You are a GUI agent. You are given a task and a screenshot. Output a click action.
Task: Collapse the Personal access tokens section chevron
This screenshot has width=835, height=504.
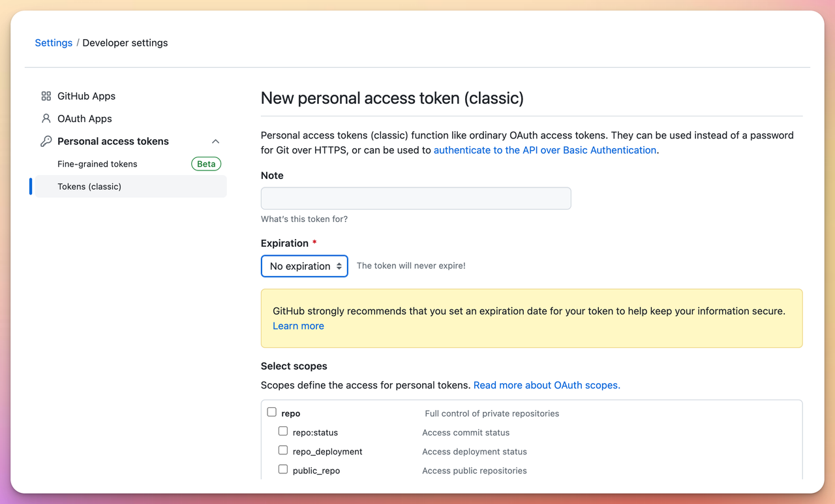215,142
